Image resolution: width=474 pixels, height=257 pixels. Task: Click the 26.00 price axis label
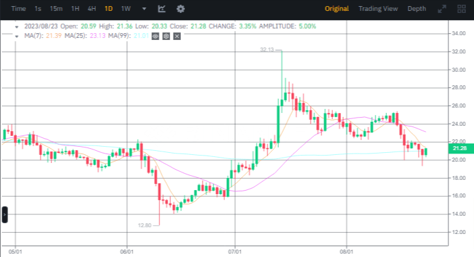(x=458, y=106)
